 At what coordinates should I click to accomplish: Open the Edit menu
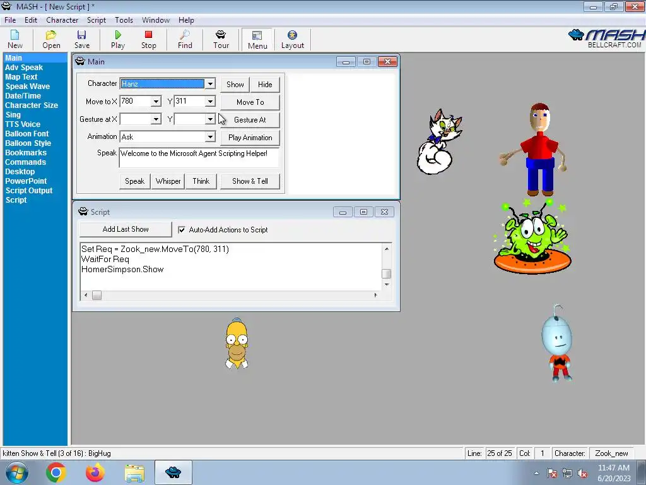(31, 20)
